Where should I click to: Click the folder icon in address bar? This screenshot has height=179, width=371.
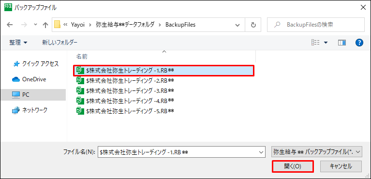(57, 24)
